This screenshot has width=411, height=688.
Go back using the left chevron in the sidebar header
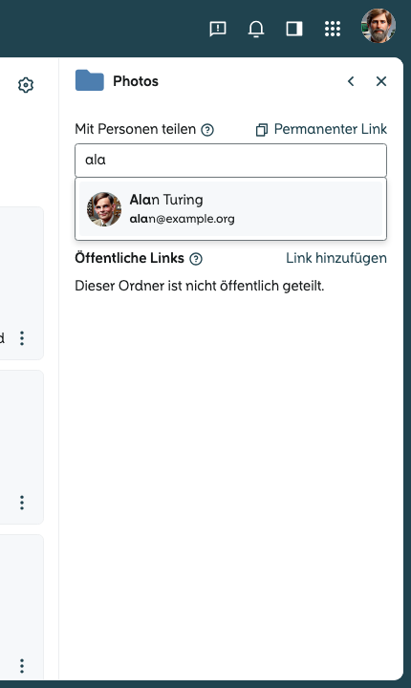[351, 81]
